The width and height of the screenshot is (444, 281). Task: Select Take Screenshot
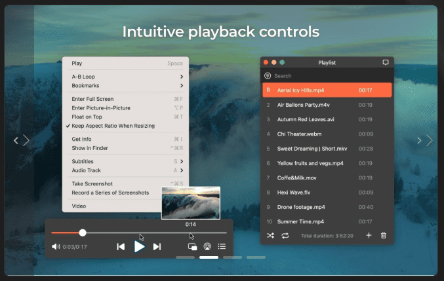[x=125, y=184]
